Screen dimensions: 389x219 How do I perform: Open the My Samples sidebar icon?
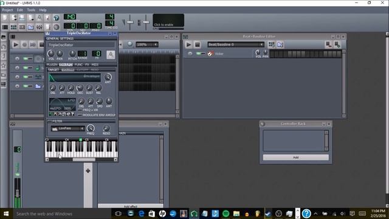tap(4, 56)
